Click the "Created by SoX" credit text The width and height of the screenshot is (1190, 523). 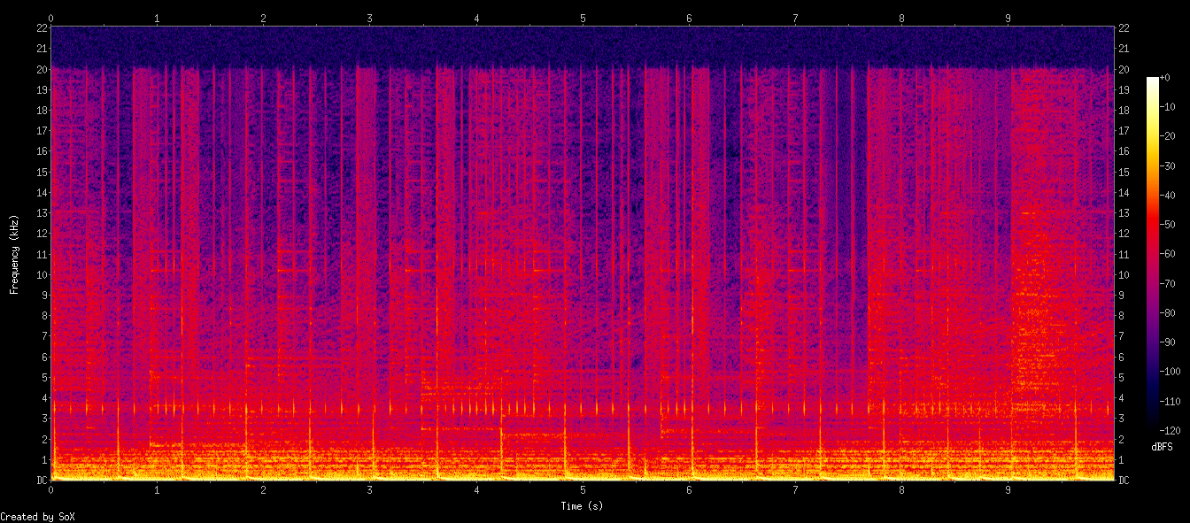(37, 518)
